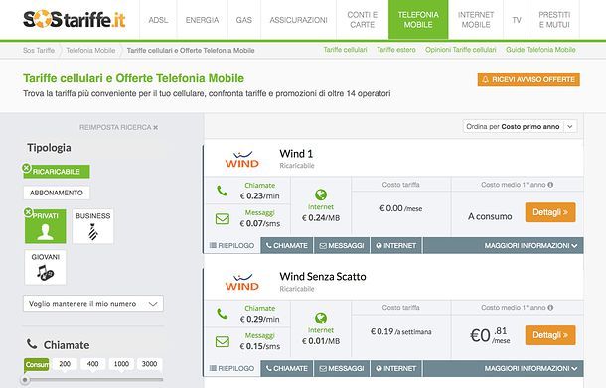Switch to Internet tab of Wind 1

point(396,245)
